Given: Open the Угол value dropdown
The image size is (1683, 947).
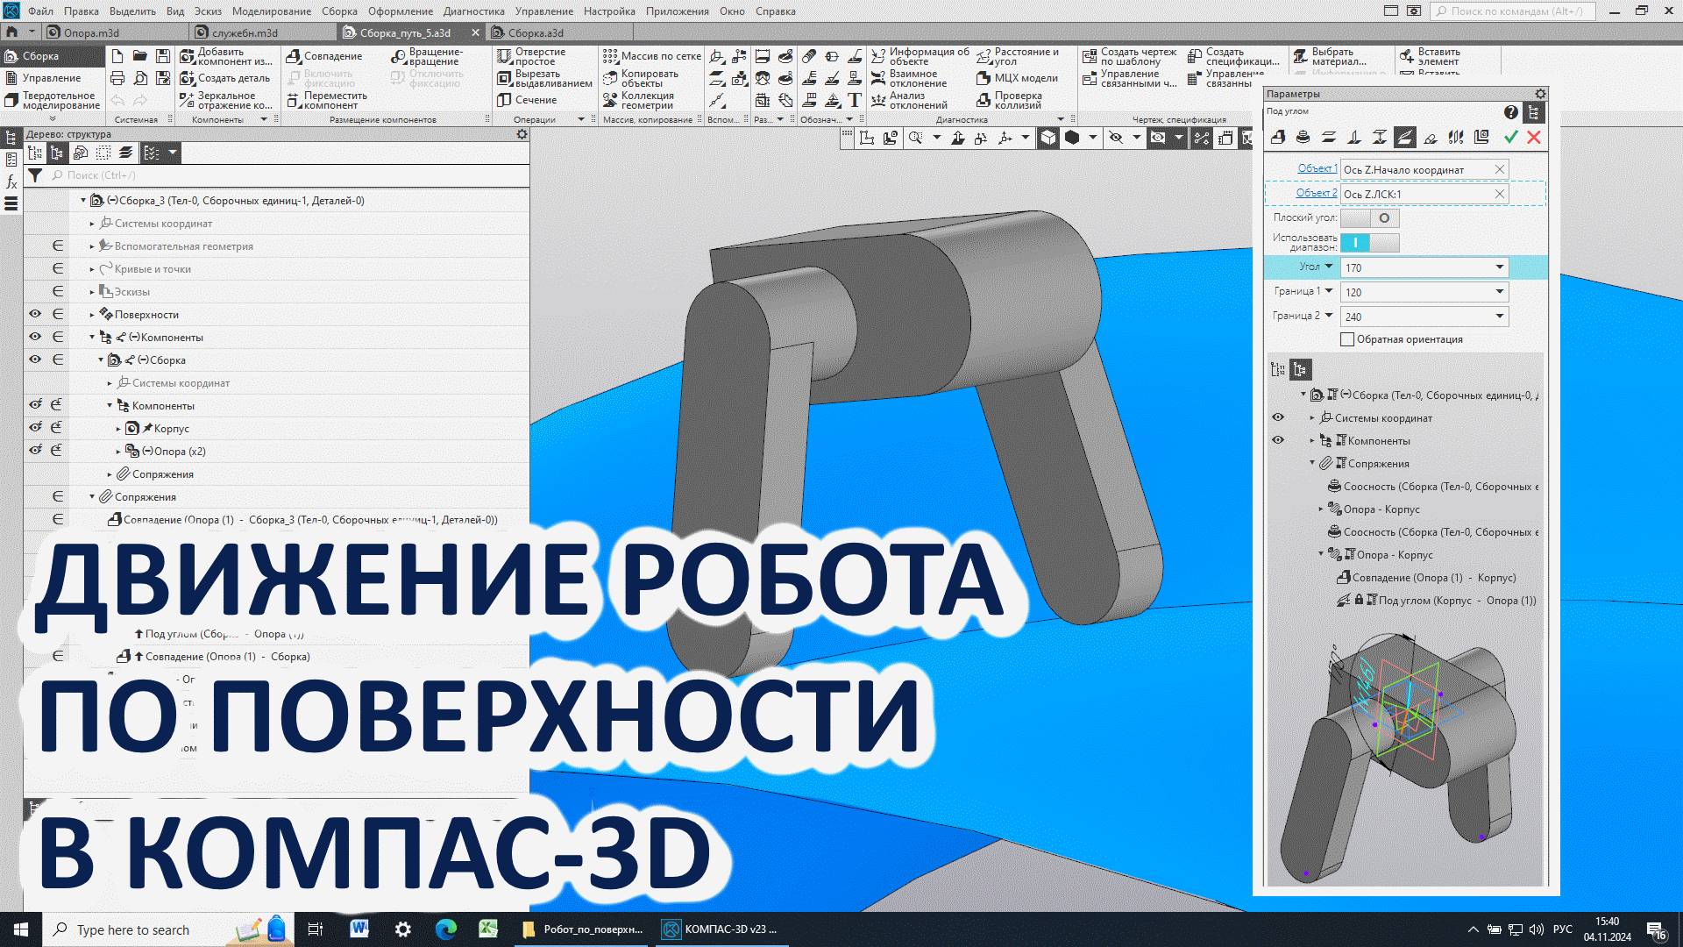Looking at the screenshot, I should [x=1499, y=267].
